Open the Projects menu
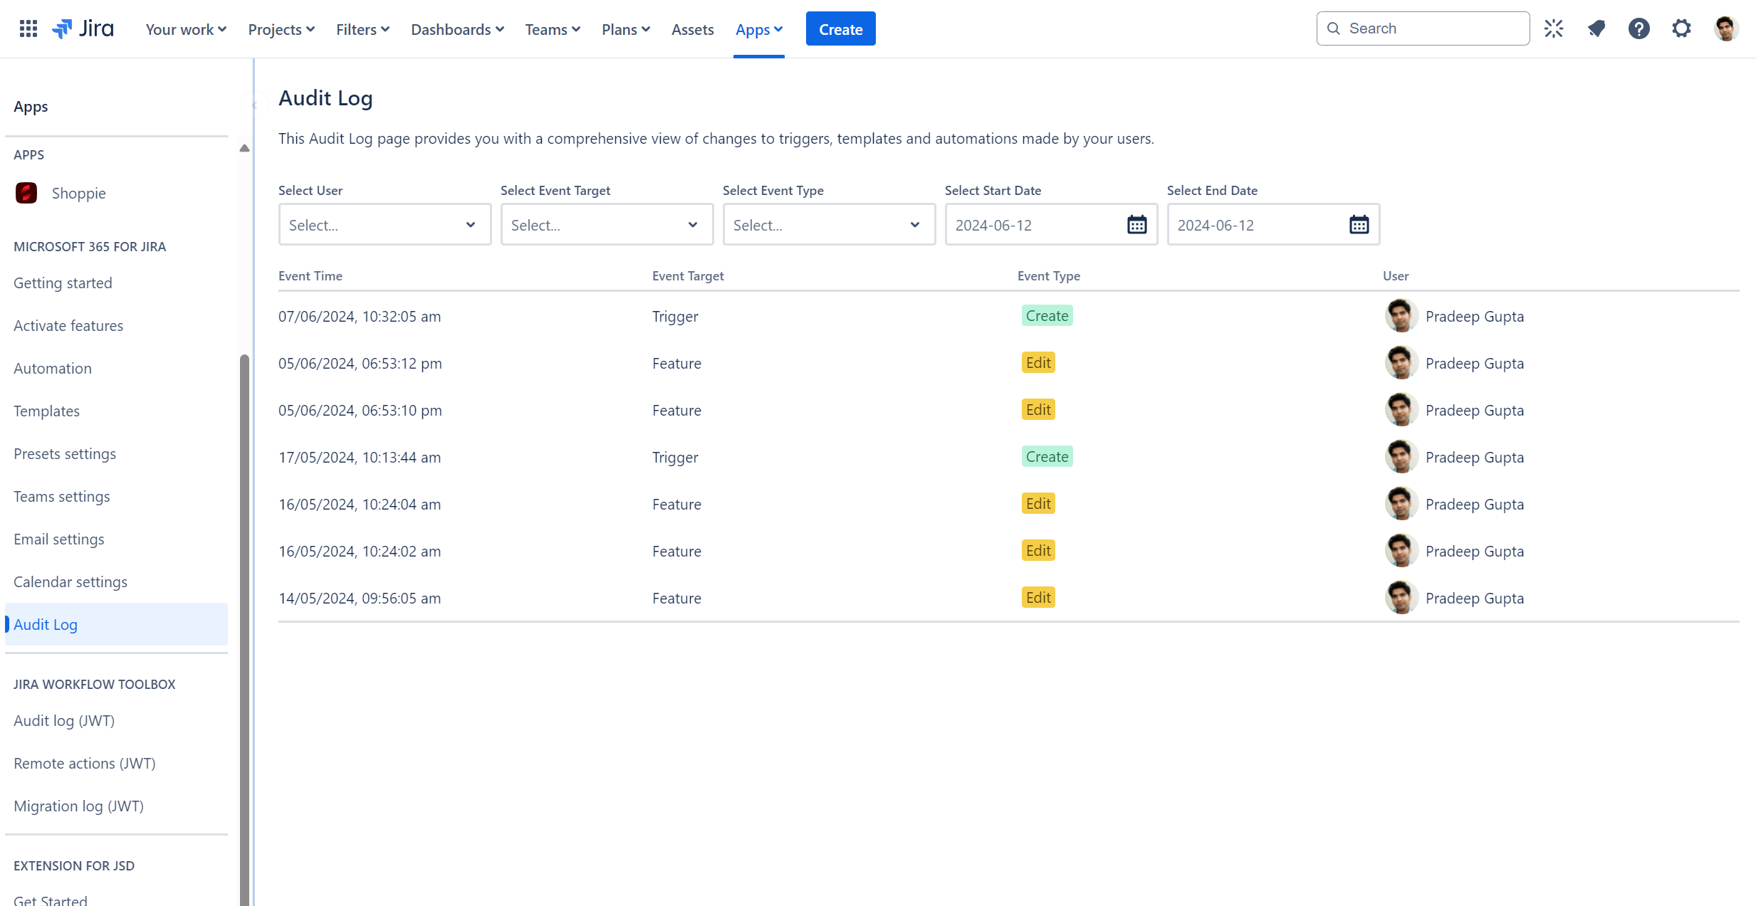 click(x=281, y=29)
